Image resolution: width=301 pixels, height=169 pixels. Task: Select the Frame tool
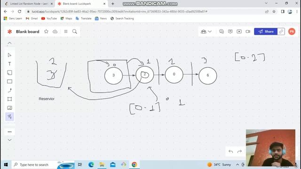pyautogui.click(x=9, y=99)
